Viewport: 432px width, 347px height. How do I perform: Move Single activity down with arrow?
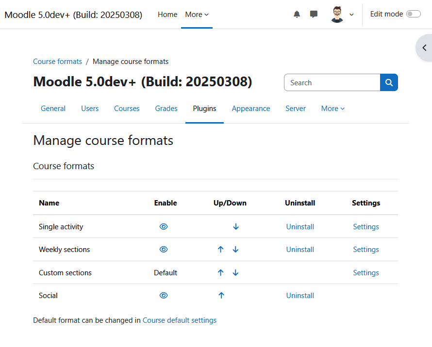[236, 226]
